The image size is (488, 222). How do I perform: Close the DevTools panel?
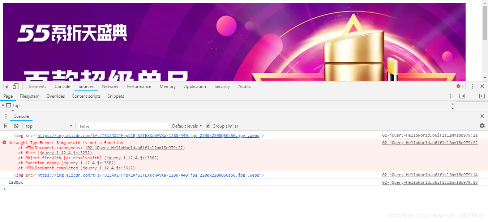pos(482,86)
